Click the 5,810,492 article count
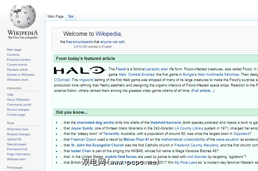Viewport: 258px width, 171px height. pos(80,46)
